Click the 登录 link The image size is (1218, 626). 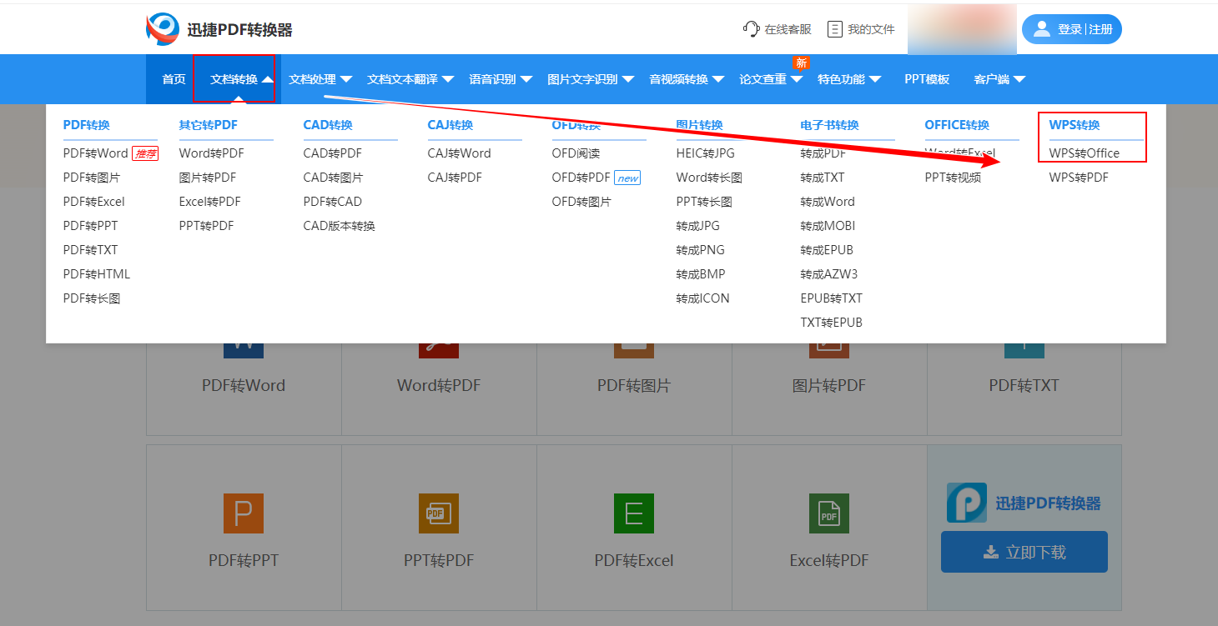(1070, 29)
